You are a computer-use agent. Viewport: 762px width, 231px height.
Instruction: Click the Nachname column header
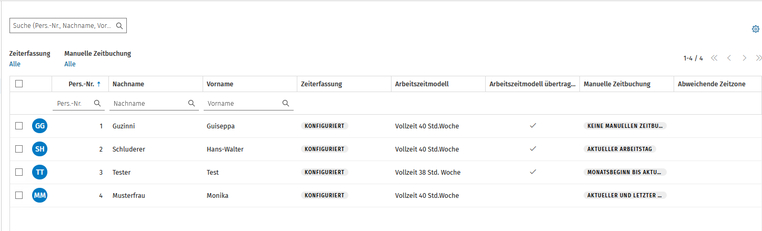[128, 84]
